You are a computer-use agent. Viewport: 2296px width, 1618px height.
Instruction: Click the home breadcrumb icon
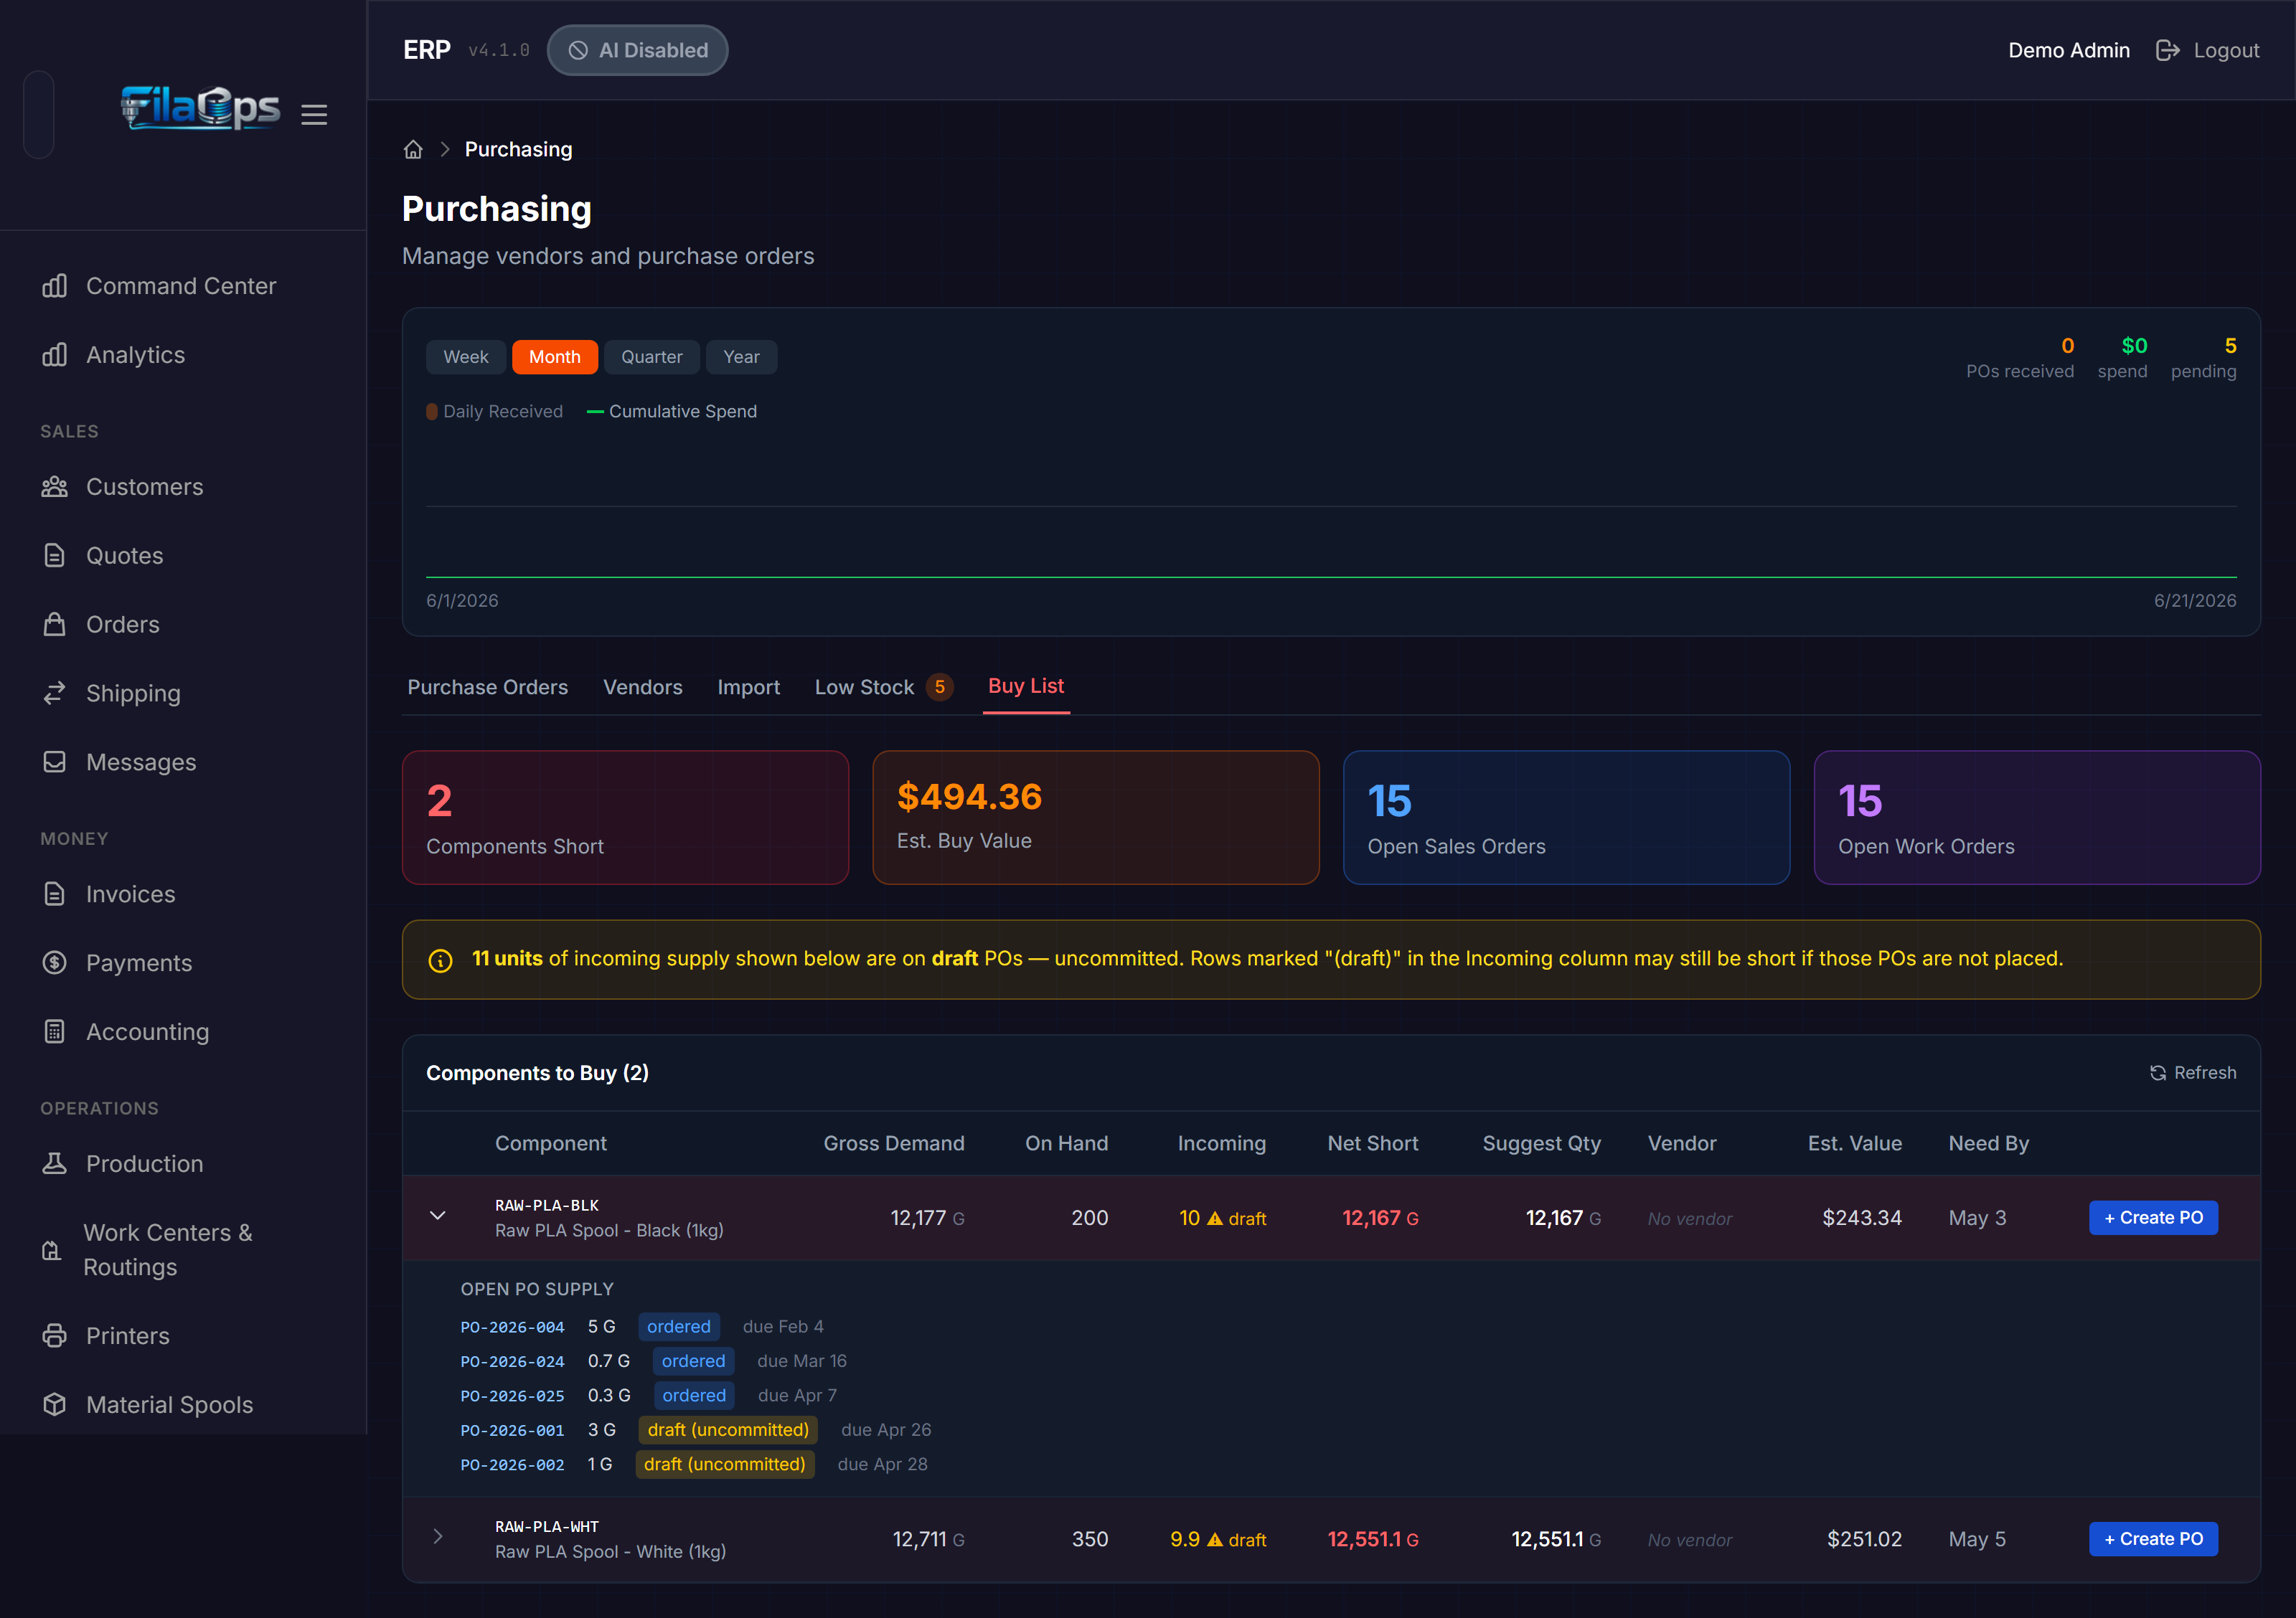pos(413,150)
